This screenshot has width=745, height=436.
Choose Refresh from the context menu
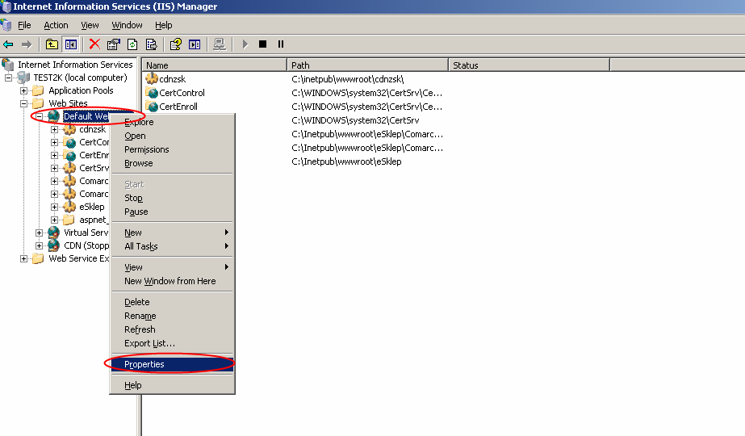[x=173, y=329]
